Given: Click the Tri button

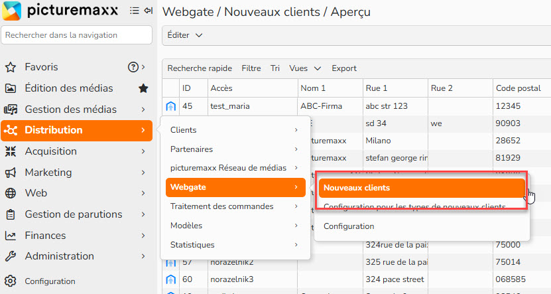Looking at the screenshot, I should tap(275, 68).
